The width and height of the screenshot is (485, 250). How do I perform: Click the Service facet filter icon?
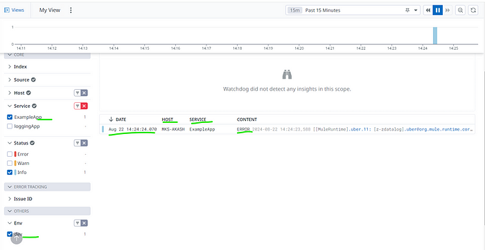click(x=78, y=106)
